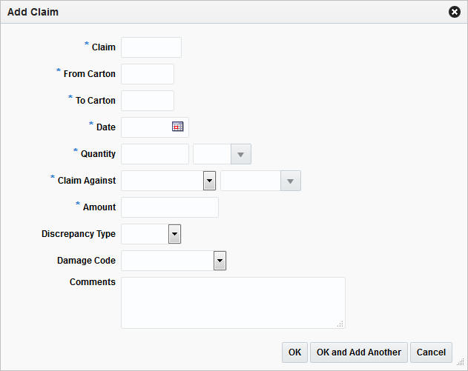Focus the Quantity number field
The width and height of the screenshot is (468, 371).
click(155, 154)
